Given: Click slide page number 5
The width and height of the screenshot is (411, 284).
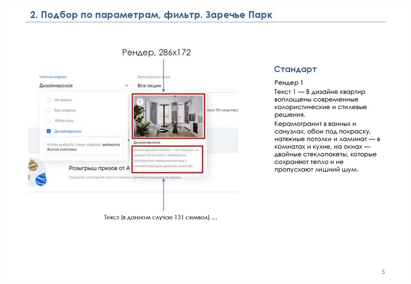Looking at the screenshot, I should [383, 272].
